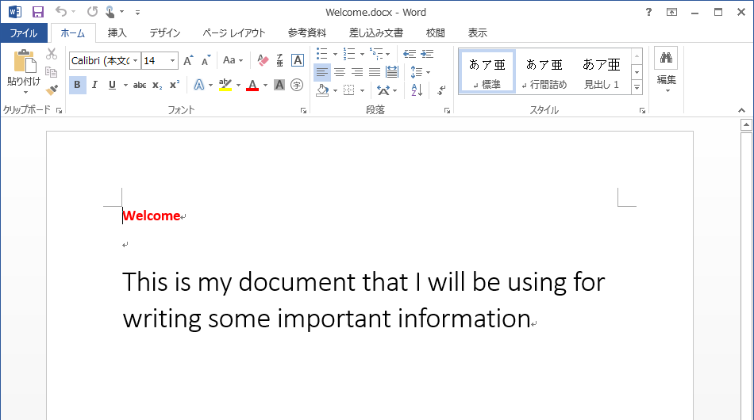Switch to the デザイン tab
754x420 pixels.
tap(164, 32)
